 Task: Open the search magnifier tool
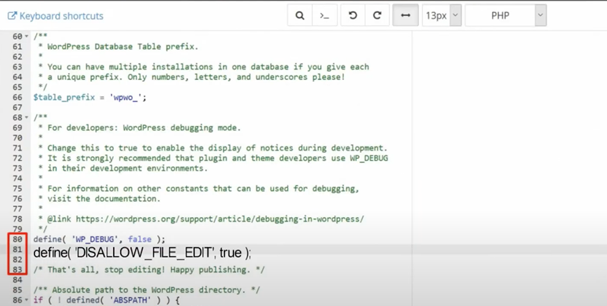click(x=301, y=16)
